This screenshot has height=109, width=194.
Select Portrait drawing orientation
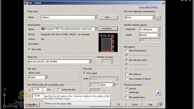[x=127, y=88]
